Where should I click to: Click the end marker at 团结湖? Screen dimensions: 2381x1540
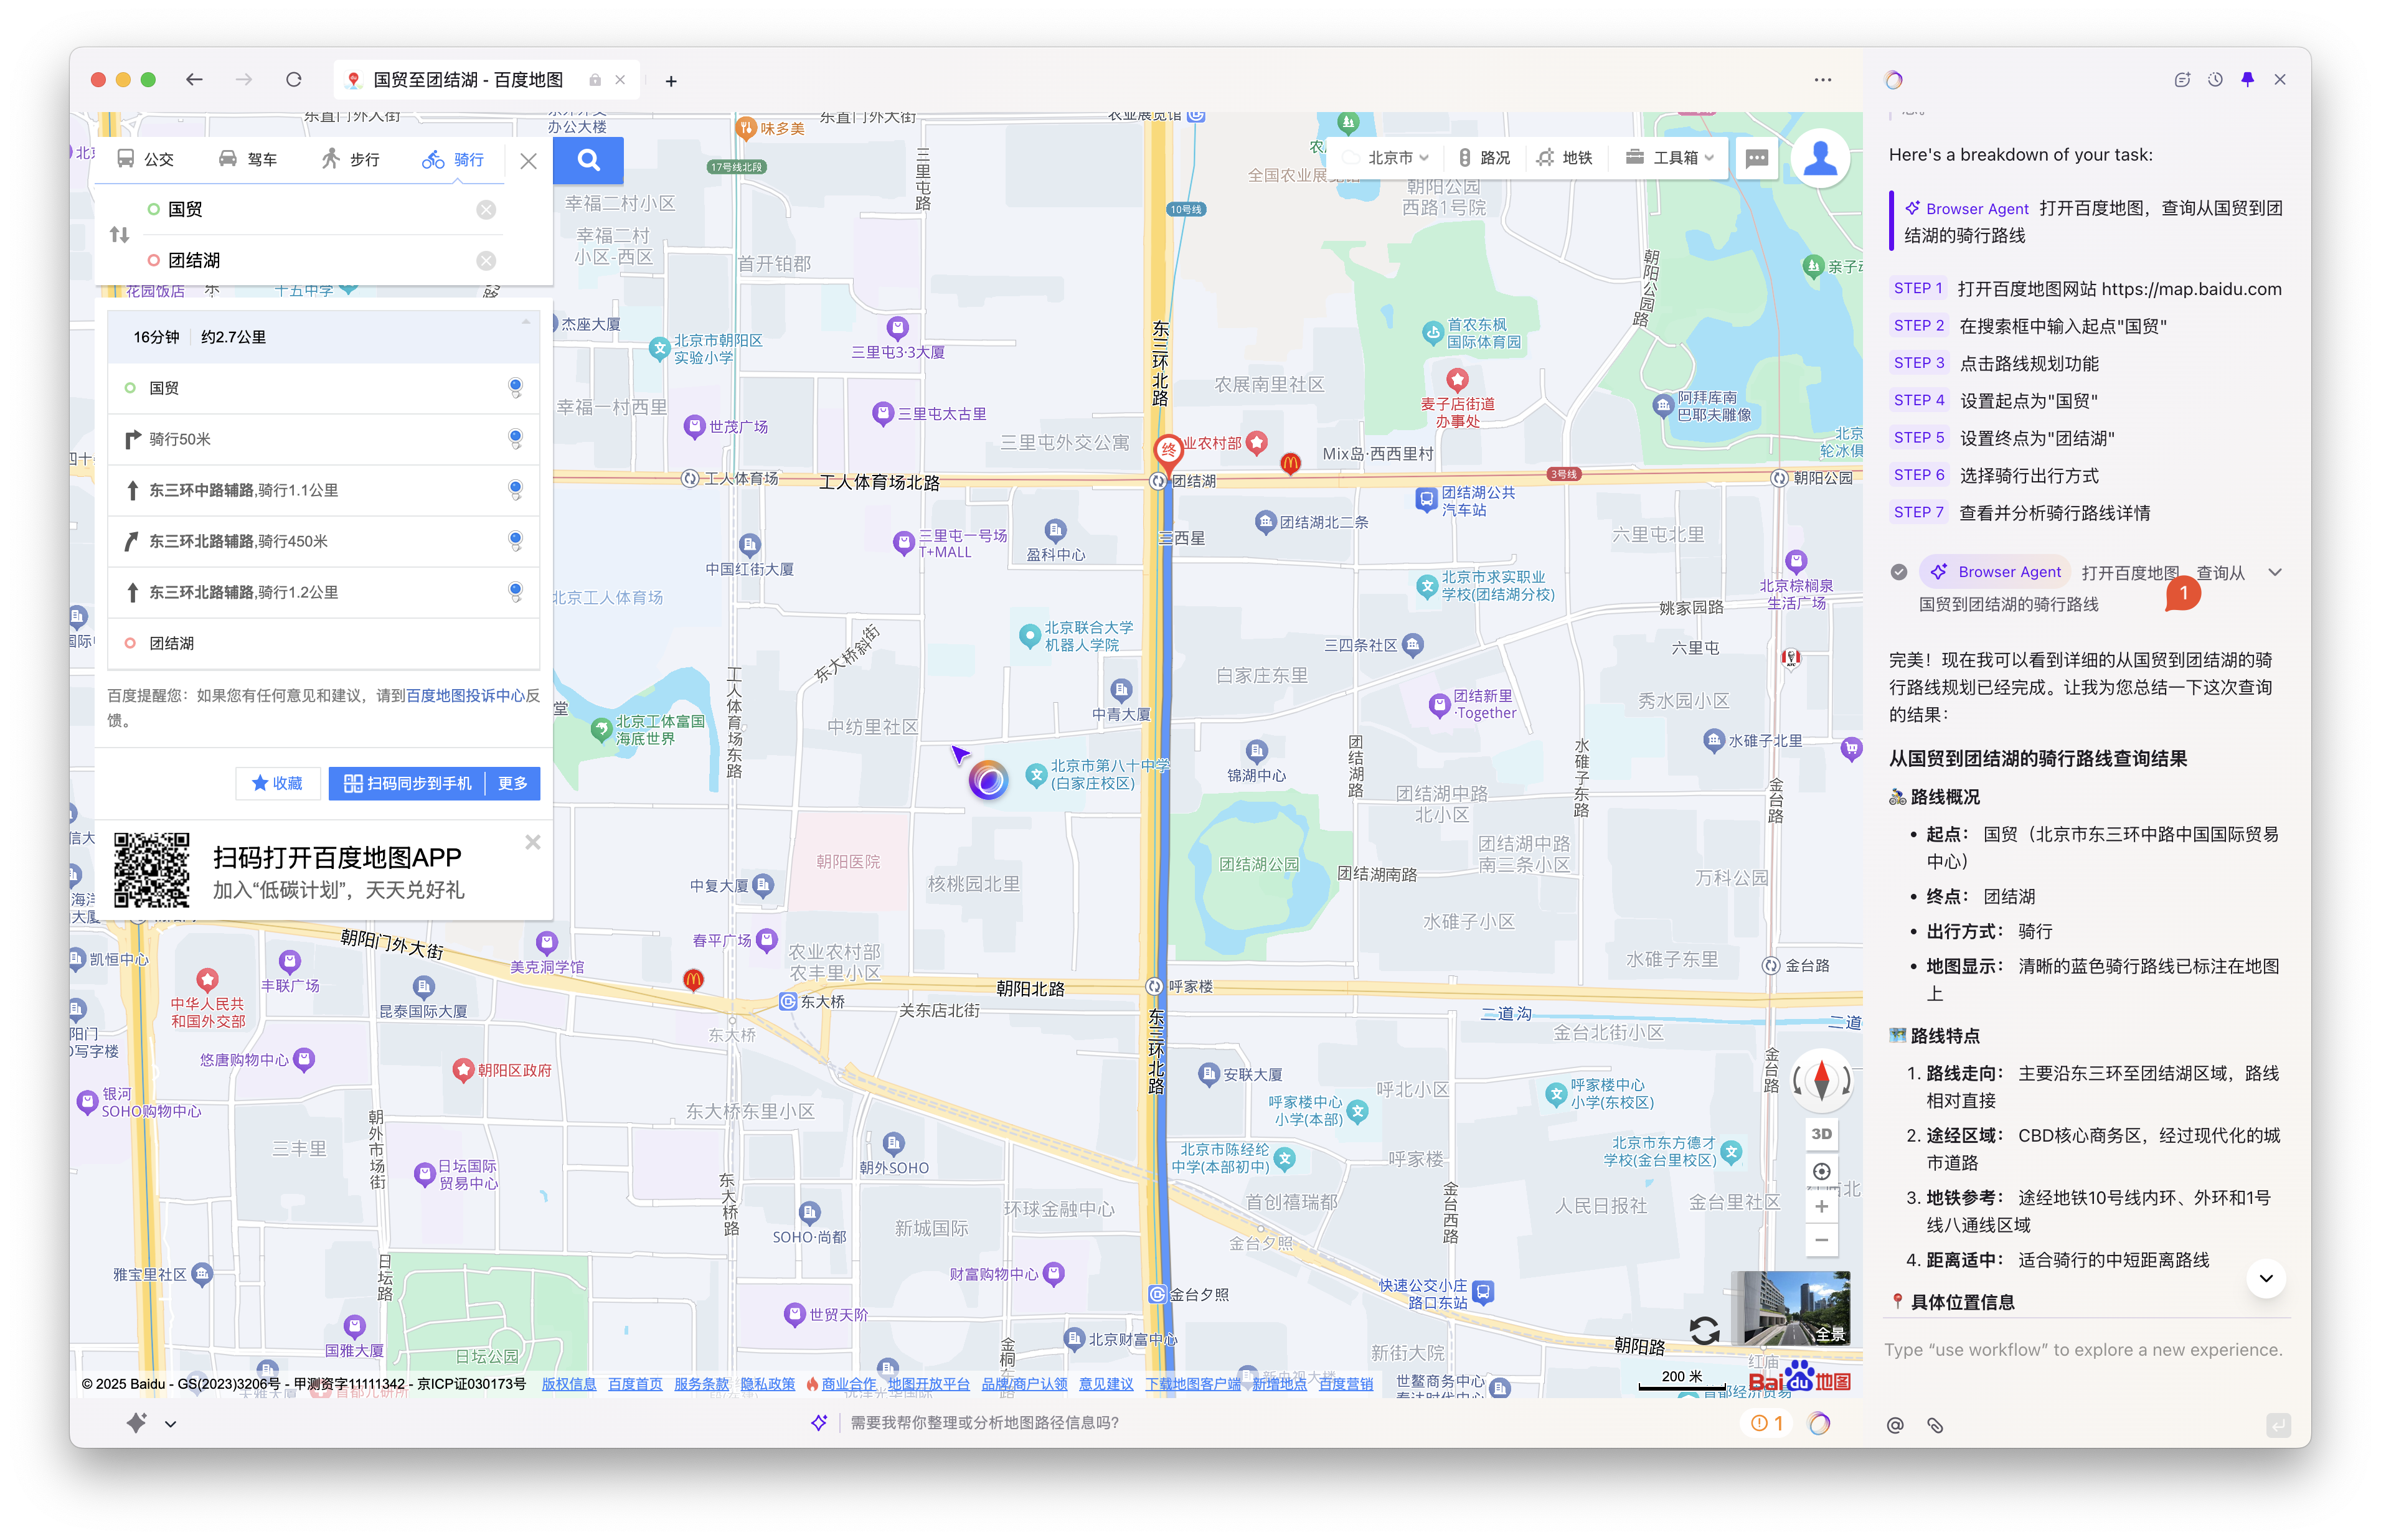tap(1167, 453)
